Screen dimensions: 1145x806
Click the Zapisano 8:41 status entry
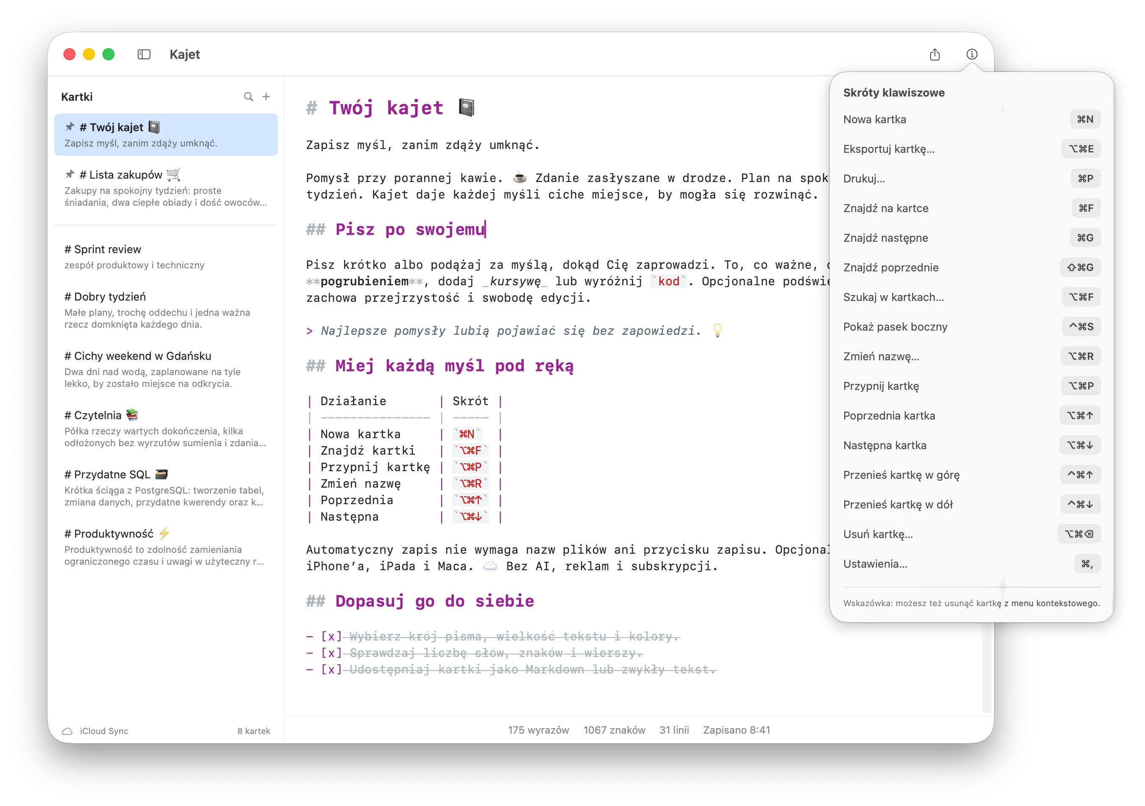(736, 730)
